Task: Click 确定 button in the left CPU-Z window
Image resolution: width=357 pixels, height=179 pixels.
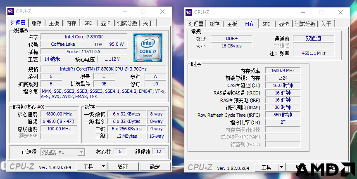Action: coord(155,167)
